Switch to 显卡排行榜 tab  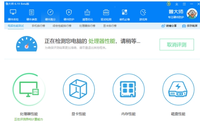click(x=110, y=26)
